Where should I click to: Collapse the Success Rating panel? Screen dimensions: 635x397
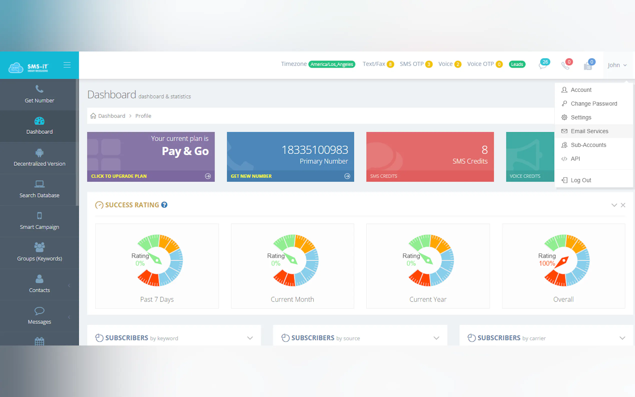point(614,205)
